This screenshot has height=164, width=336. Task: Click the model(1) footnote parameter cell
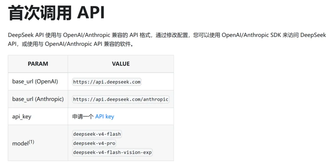(38, 143)
